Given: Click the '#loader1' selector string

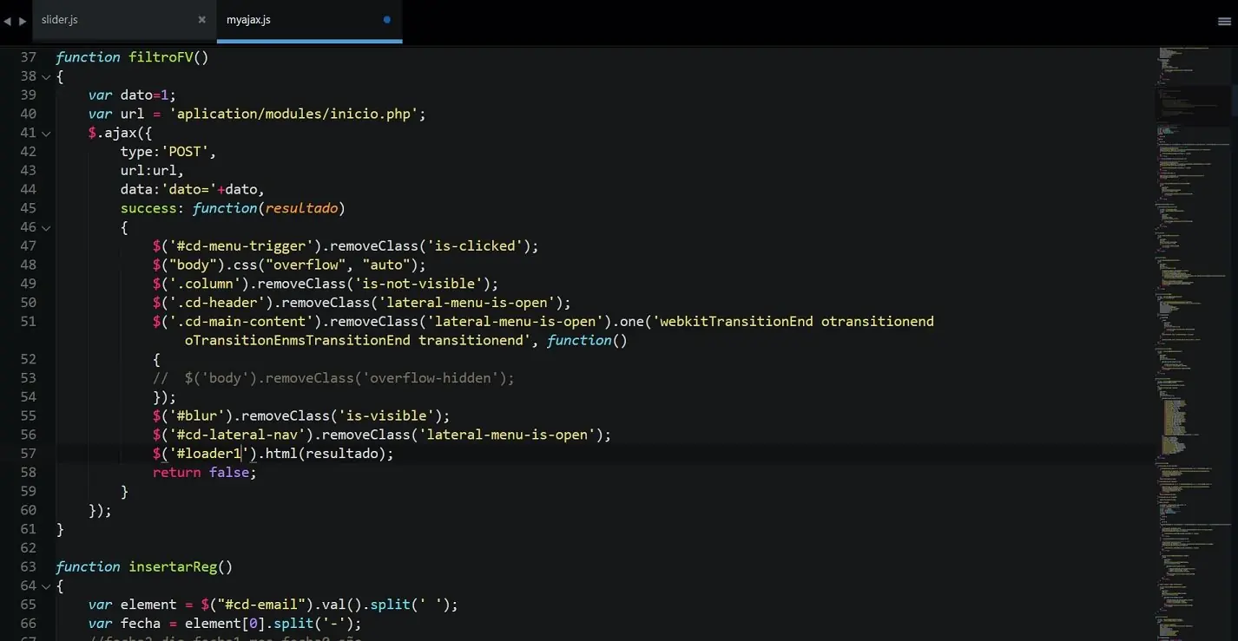Looking at the screenshot, I should [x=208, y=454].
